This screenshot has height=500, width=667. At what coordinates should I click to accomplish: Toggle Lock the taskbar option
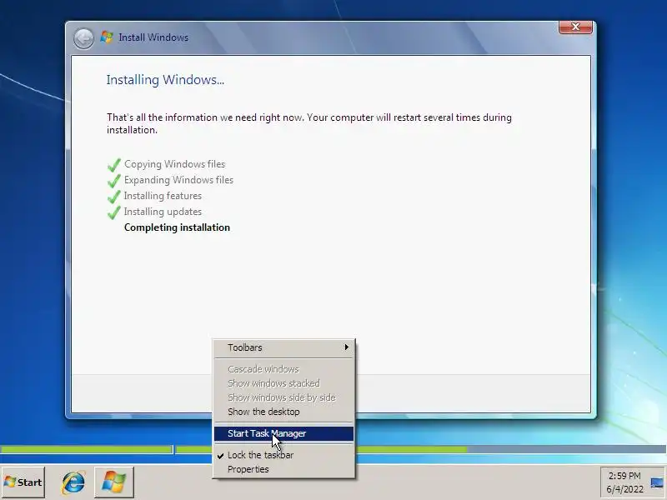pos(283,455)
